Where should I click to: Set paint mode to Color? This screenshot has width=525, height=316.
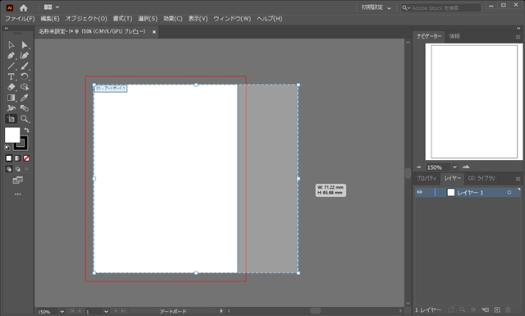coord(9,158)
